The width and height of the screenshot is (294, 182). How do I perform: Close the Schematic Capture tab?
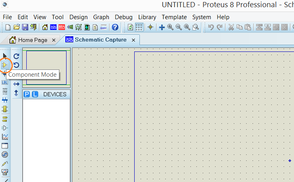pyautogui.click(x=133, y=40)
